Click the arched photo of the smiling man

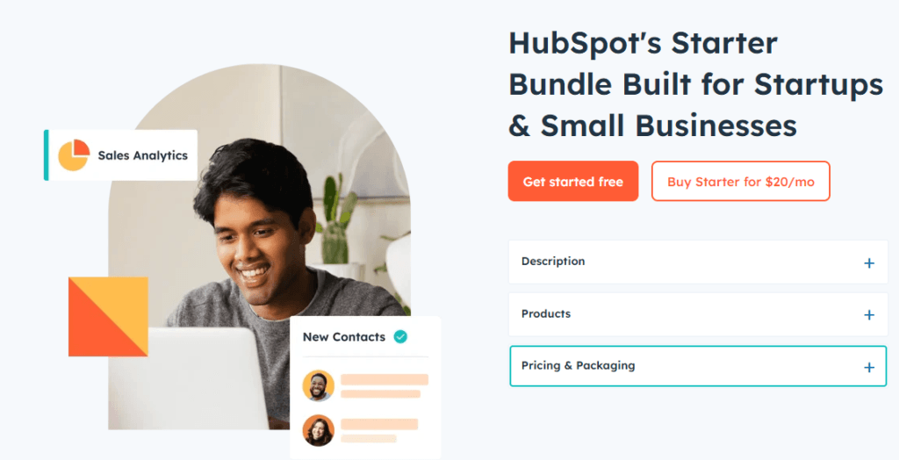pyautogui.click(x=259, y=247)
